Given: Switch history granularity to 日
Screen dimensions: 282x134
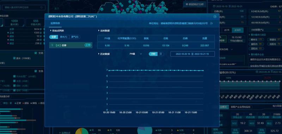Looking at the screenshot, I should pos(161,54).
